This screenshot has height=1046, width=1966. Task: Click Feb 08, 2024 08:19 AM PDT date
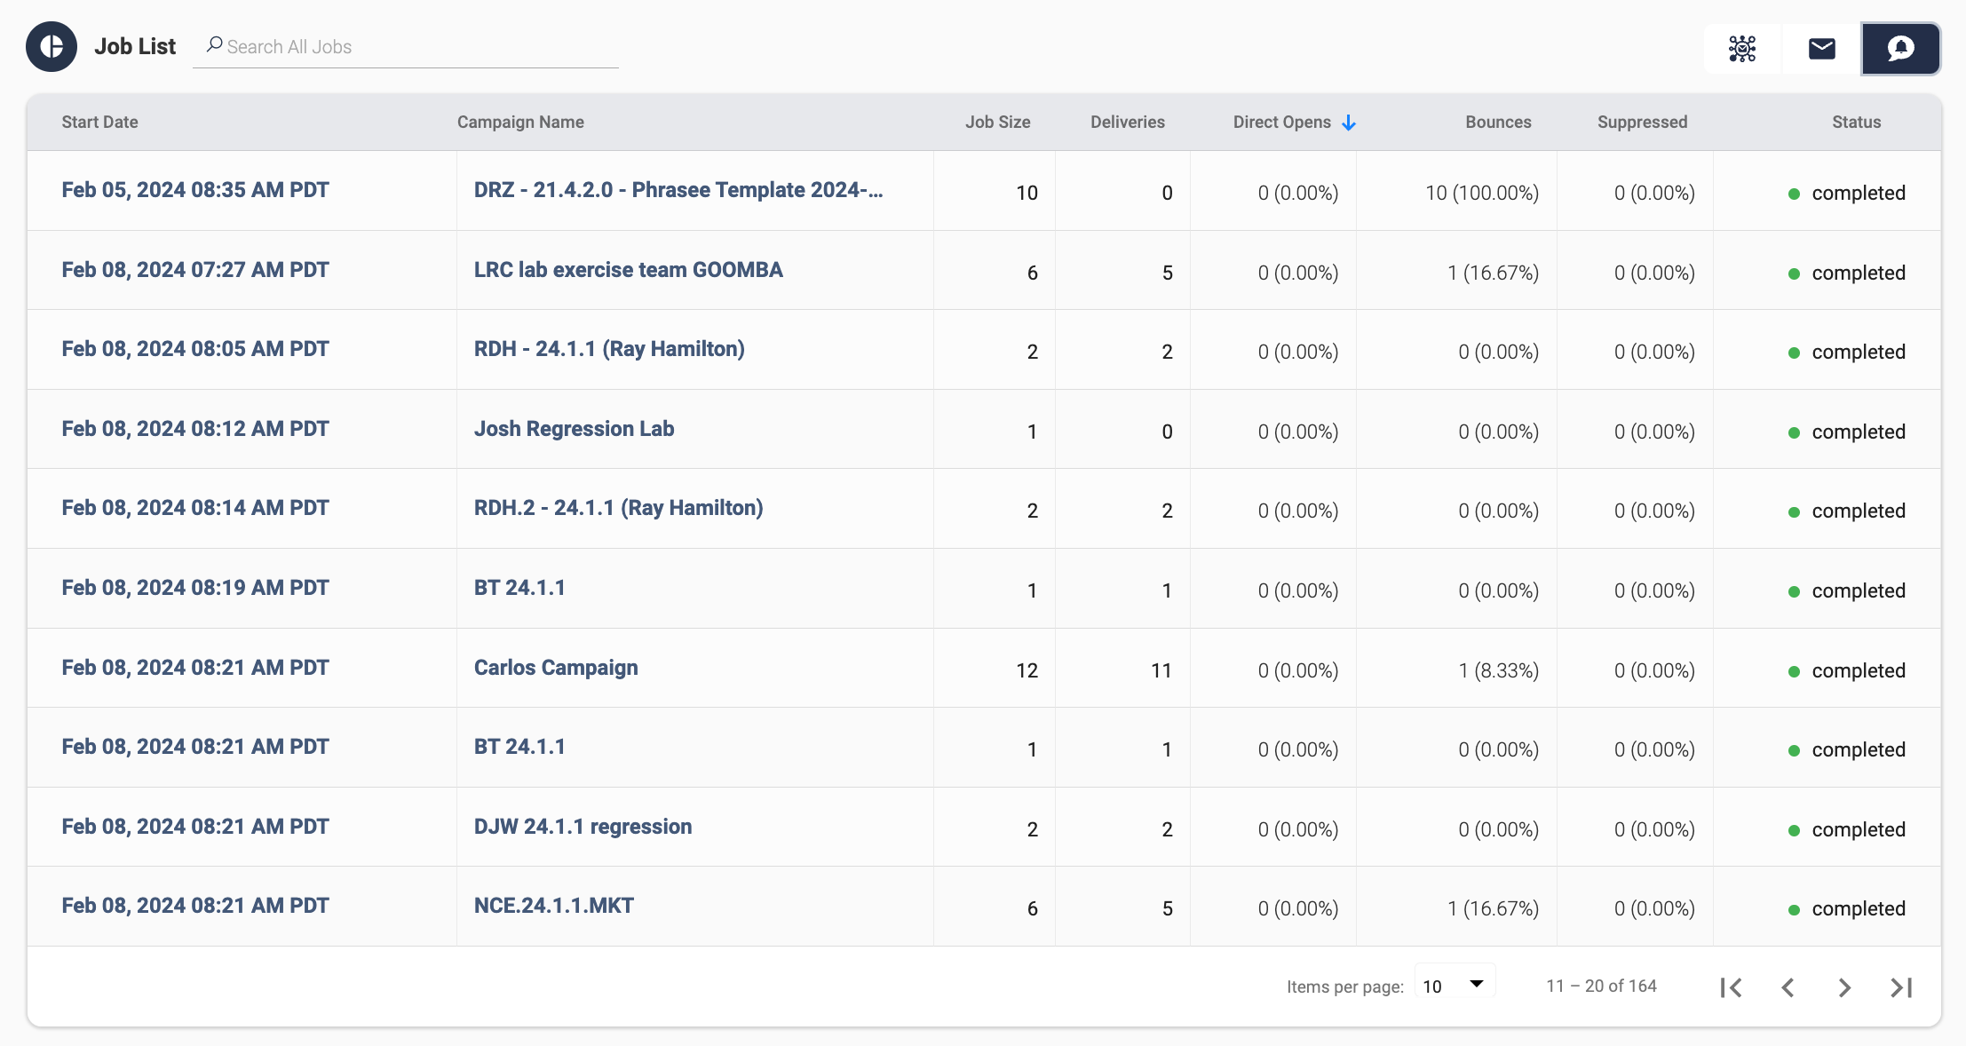195,588
